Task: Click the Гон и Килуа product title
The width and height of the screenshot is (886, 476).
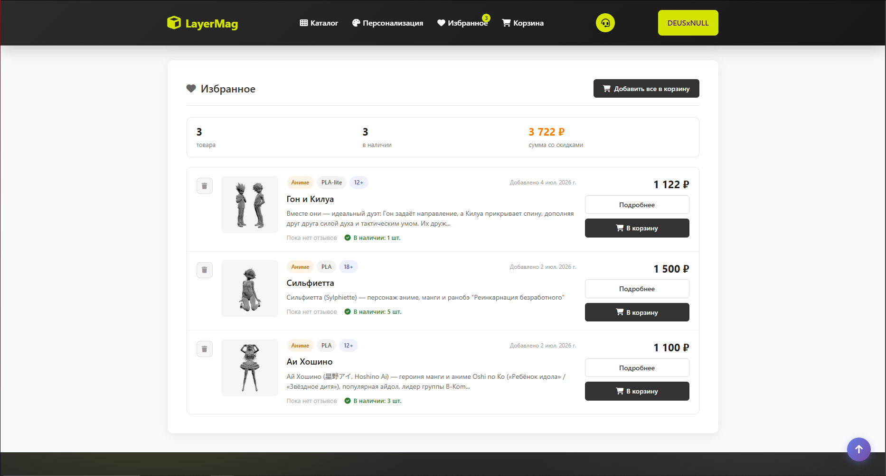Action: (310, 199)
